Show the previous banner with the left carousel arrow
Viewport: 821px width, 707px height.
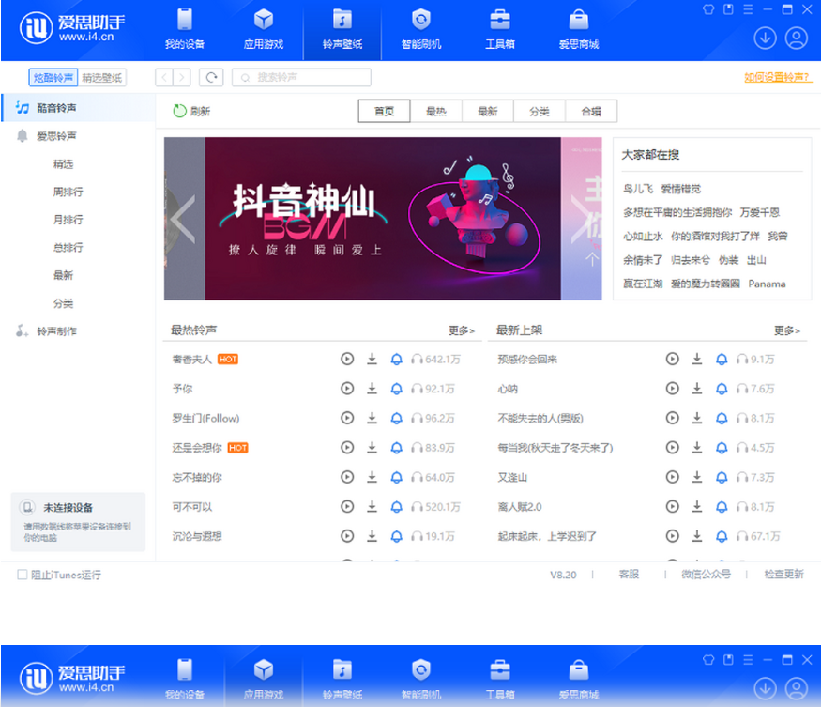183,219
